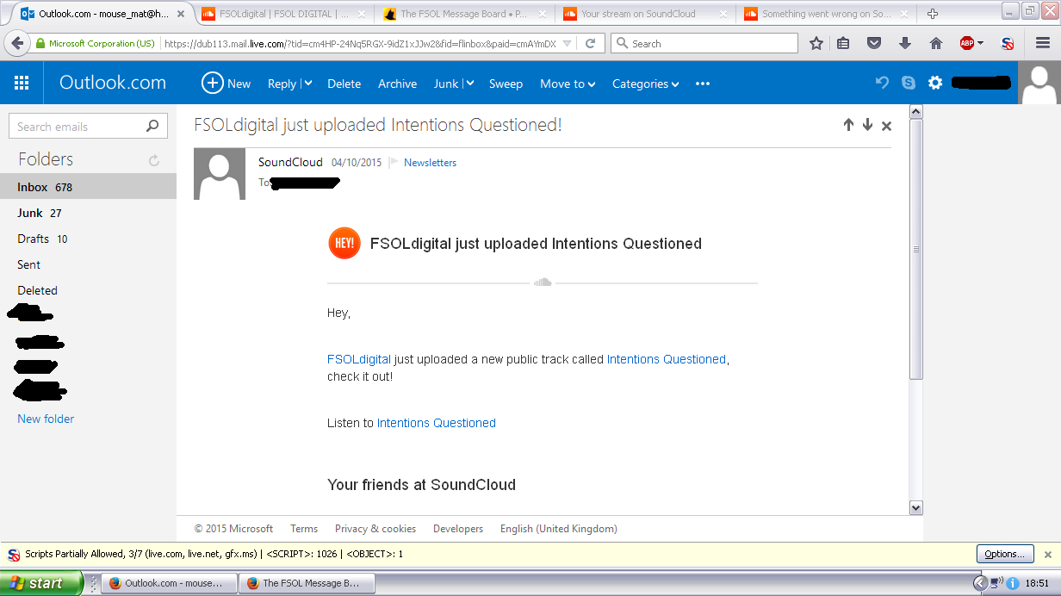Open the Categories dropdown
The image size is (1061, 596).
[645, 84]
